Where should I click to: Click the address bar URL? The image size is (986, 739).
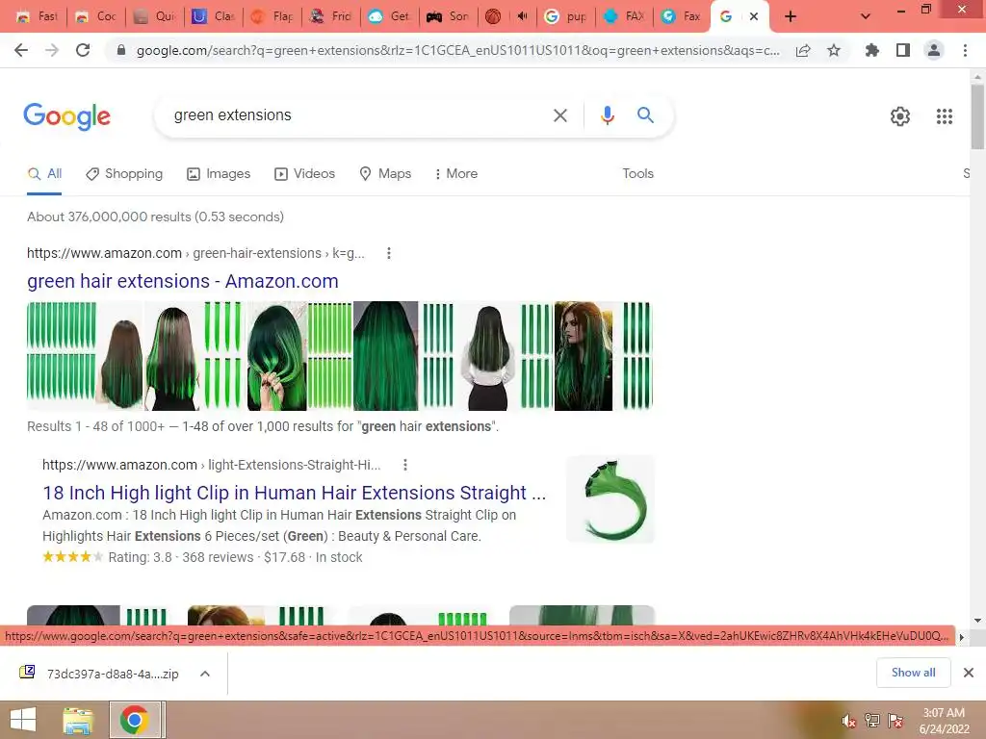pos(457,50)
